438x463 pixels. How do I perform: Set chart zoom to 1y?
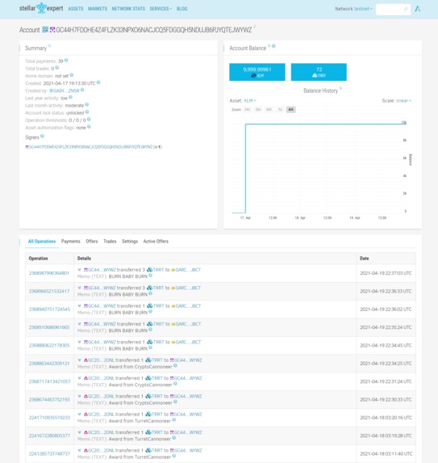[x=280, y=110]
